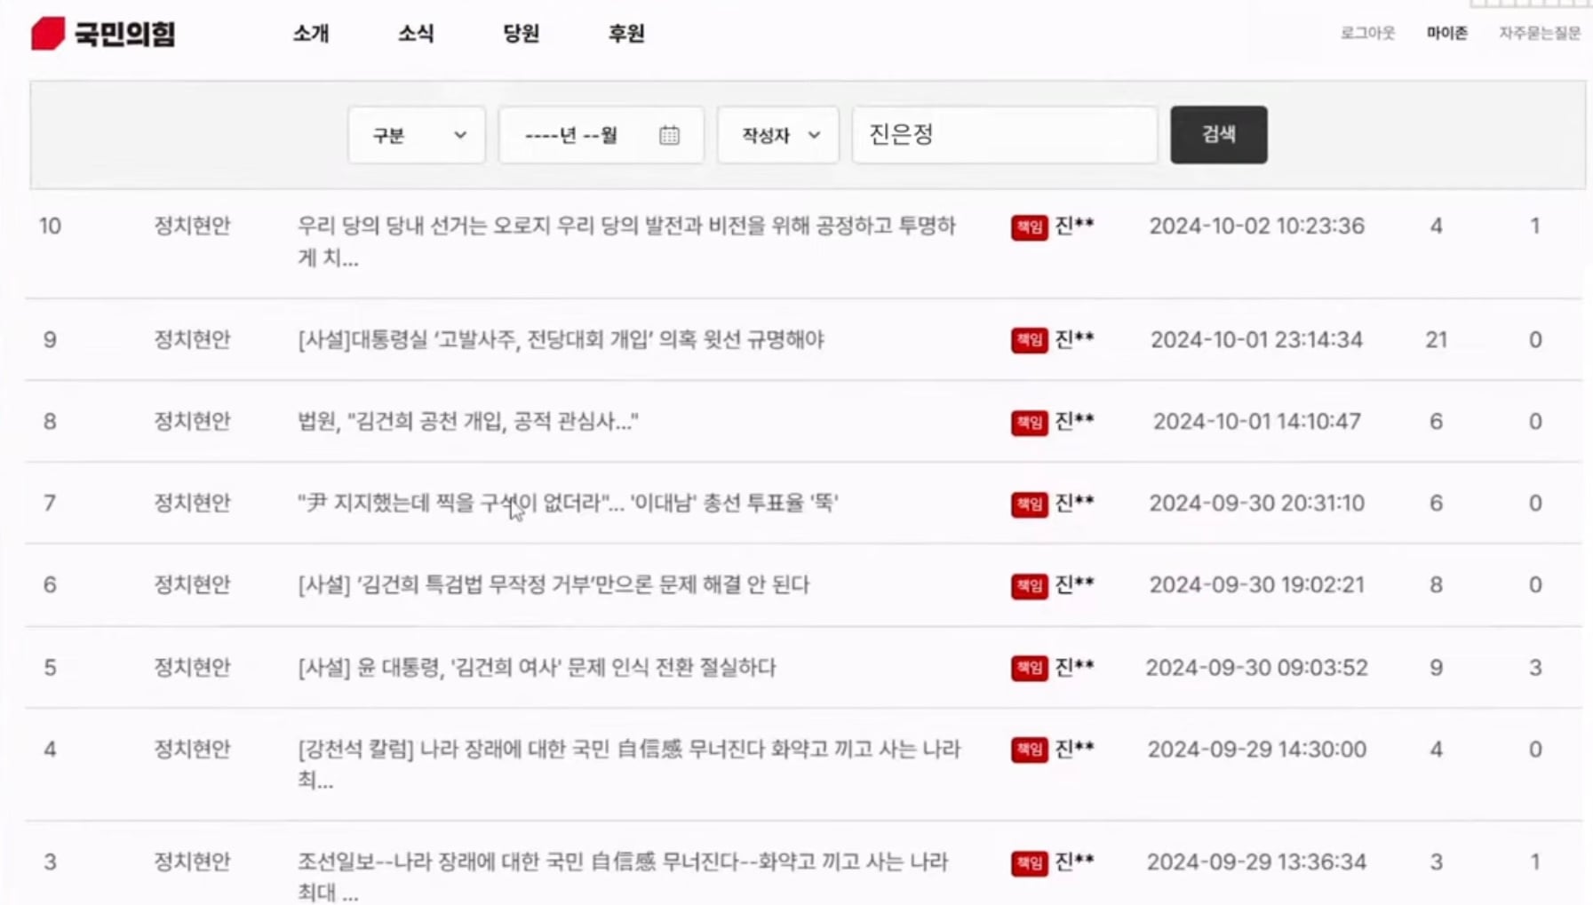Image resolution: width=1593 pixels, height=905 pixels.
Task: Open post '[사설] 윤 대통령, 김건희 여사 문제'
Action: point(537,667)
